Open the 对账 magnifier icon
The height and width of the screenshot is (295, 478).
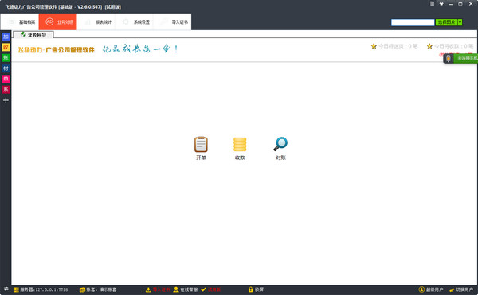pos(280,144)
